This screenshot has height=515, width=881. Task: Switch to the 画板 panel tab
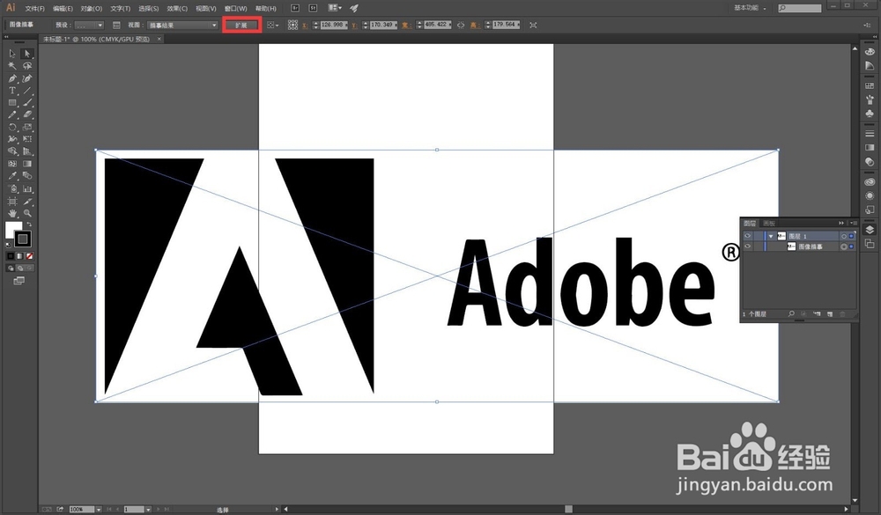[x=769, y=223]
